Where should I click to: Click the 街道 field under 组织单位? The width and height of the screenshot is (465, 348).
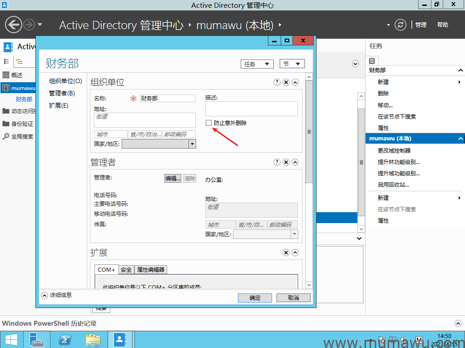[145, 120]
